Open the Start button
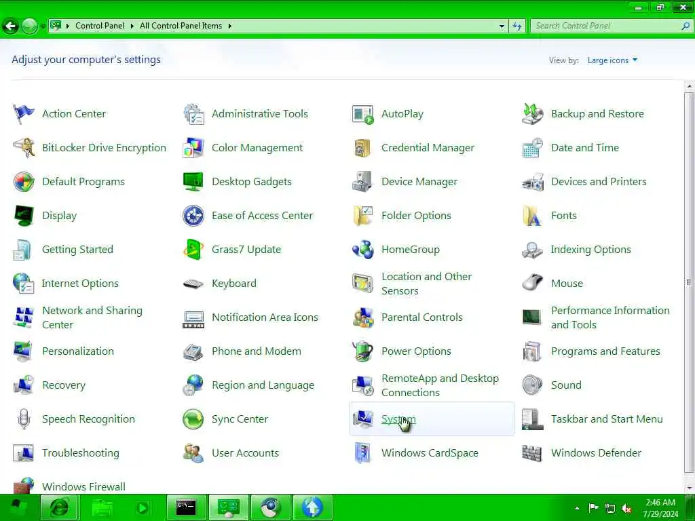 pos(18,508)
